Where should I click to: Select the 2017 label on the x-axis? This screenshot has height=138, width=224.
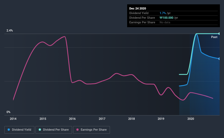(102, 119)
